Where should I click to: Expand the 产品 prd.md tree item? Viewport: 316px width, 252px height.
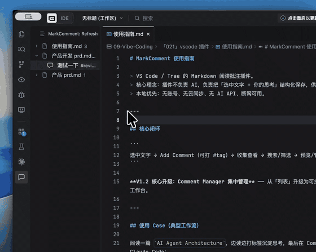pyautogui.click(x=37, y=75)
